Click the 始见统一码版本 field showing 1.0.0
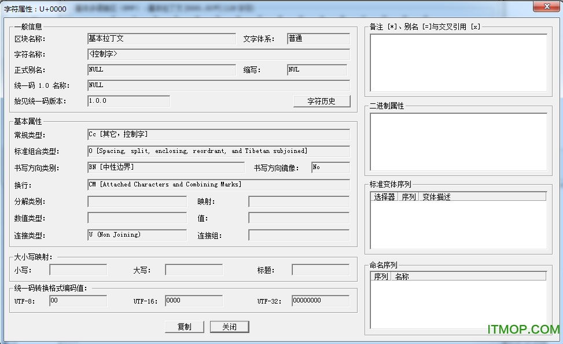The height and width of the screenshot is (344, 563). pos(128,100)
